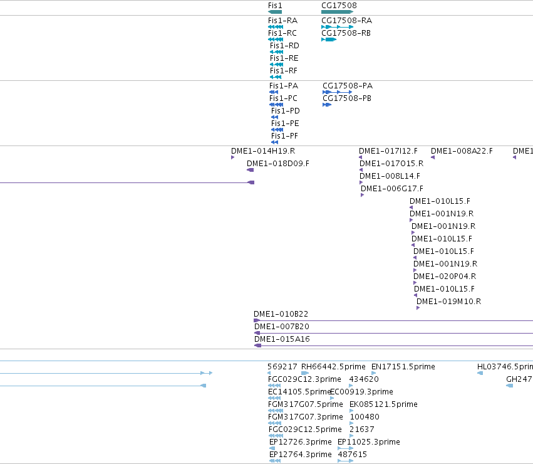Select the DME1-017I12.F feature
Screen dimensions: 533x464
(x=360, y=157)
